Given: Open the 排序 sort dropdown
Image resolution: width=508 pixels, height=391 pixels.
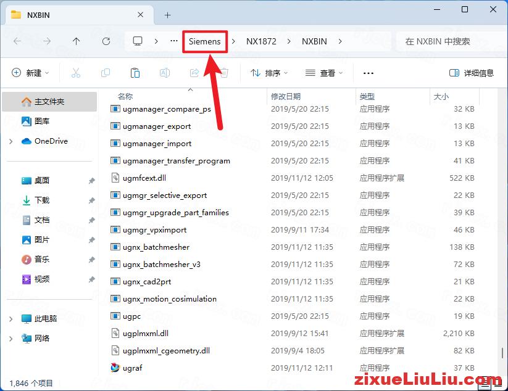Looking at the screenshot, I should click(269, 73).
